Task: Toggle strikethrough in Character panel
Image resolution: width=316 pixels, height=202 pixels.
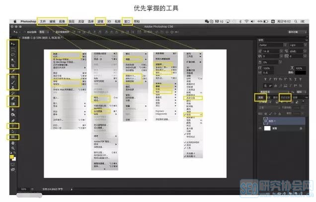Action: [301, 79]
